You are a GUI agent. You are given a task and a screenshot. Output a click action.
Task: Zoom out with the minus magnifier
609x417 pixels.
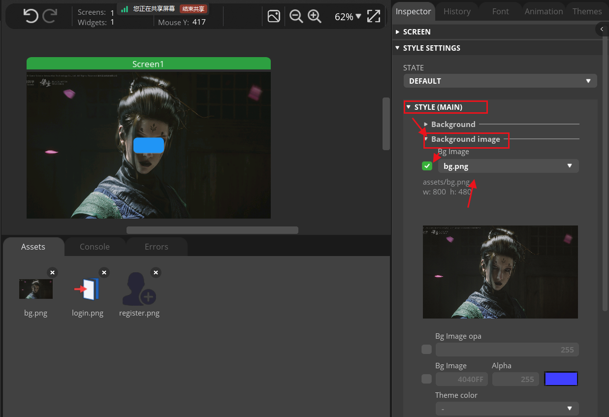[296, 16]
